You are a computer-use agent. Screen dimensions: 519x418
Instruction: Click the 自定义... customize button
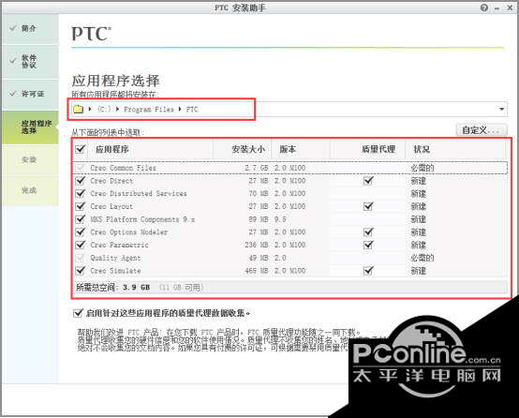coord(482,130)
